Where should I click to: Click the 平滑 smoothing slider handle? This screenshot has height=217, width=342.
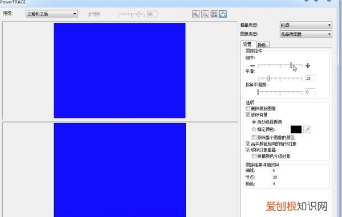tap(268, 78)
